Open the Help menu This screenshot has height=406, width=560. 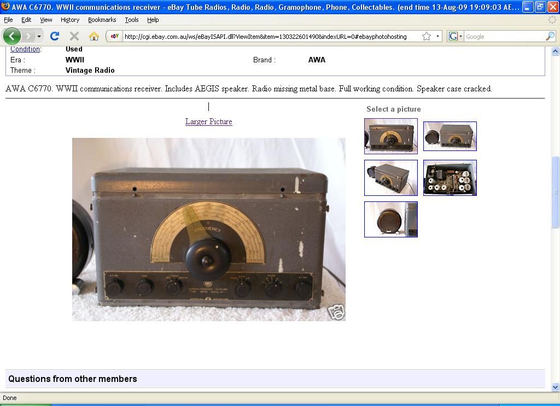pyautogui.click(x=153, y=20)
